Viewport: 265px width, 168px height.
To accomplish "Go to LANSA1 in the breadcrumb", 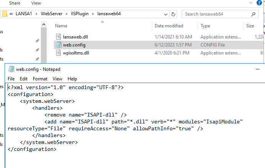I will point(24,14).
